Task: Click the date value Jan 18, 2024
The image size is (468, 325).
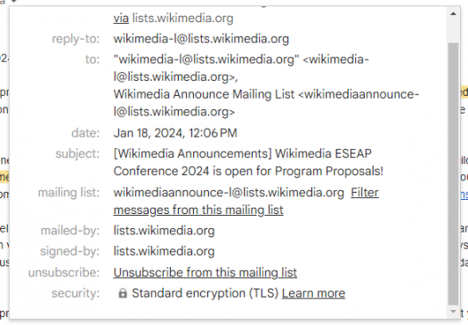Action: pyautogui.click(x=175, y=133)
